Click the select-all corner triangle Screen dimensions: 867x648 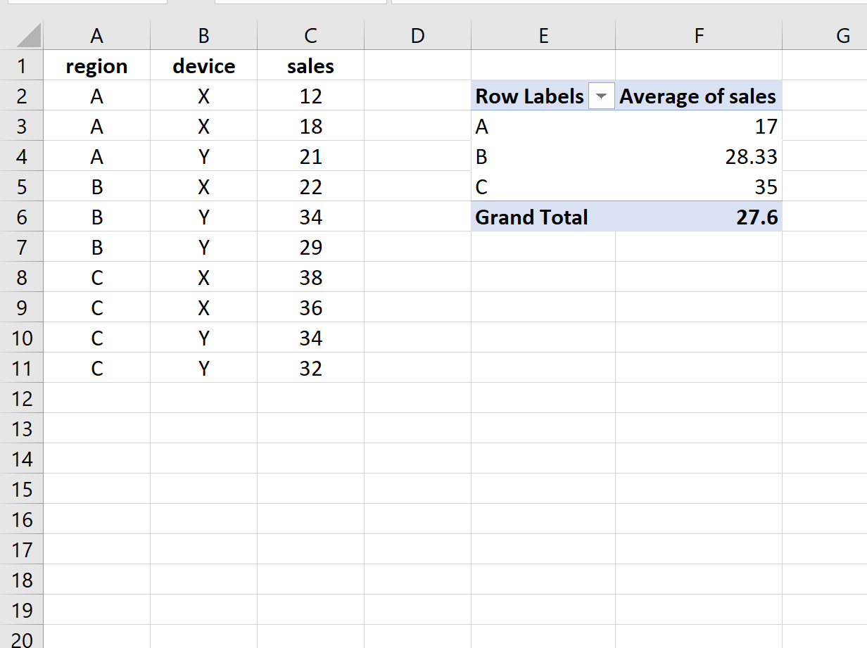click(28, 35)
